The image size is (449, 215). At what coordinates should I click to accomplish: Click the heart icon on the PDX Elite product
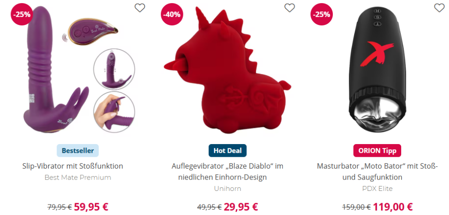click(439, 8)
